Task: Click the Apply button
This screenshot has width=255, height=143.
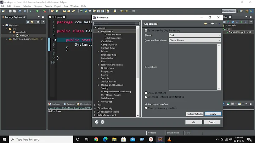Action: pyautogui.click(x=213, y=114)
